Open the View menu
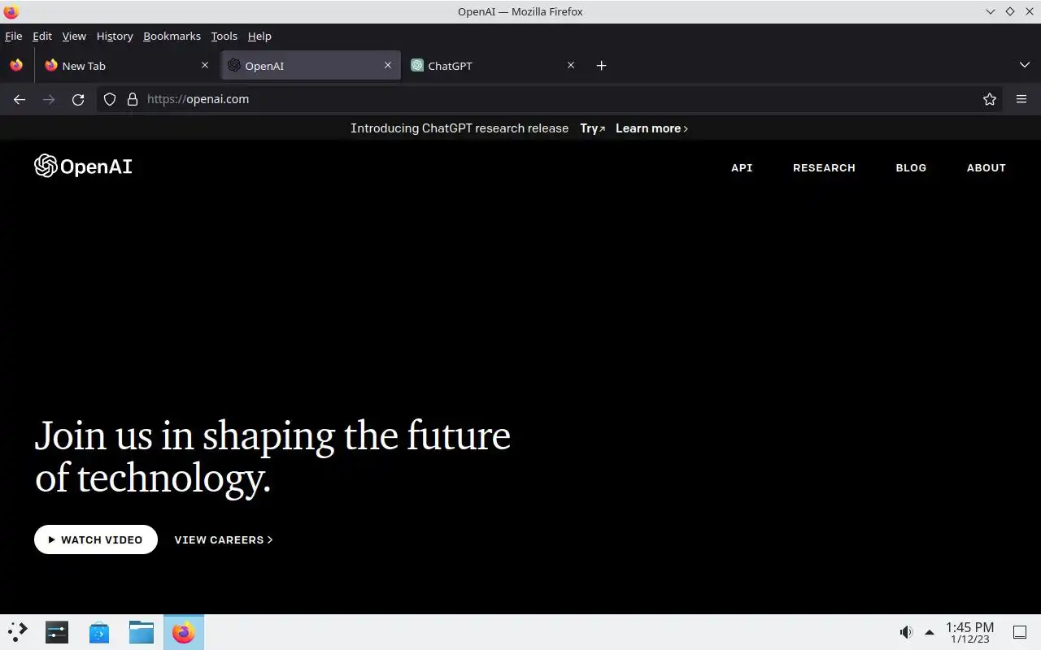Image resolution: width=1041 pixels, height=650 pixels. (x=74, y=36)
